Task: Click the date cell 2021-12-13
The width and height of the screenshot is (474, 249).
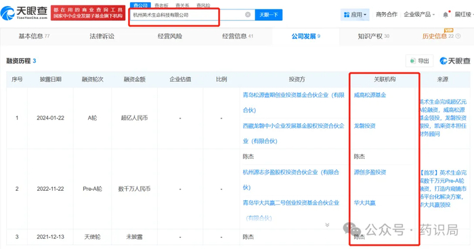Action: (51, 237)
